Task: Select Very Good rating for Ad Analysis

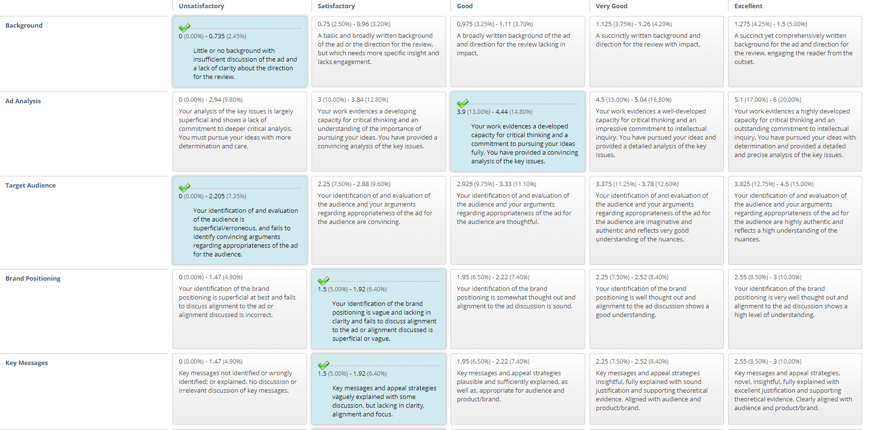Action: (x=656, y=132)
